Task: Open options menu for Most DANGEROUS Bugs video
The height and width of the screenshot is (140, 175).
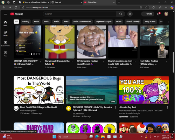Action: pyautogui.click(x=63, y=107)
